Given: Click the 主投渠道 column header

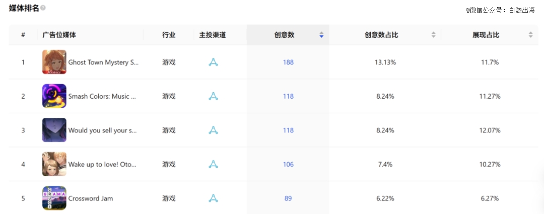Looking at the screenshot, I should pos(213,35).
